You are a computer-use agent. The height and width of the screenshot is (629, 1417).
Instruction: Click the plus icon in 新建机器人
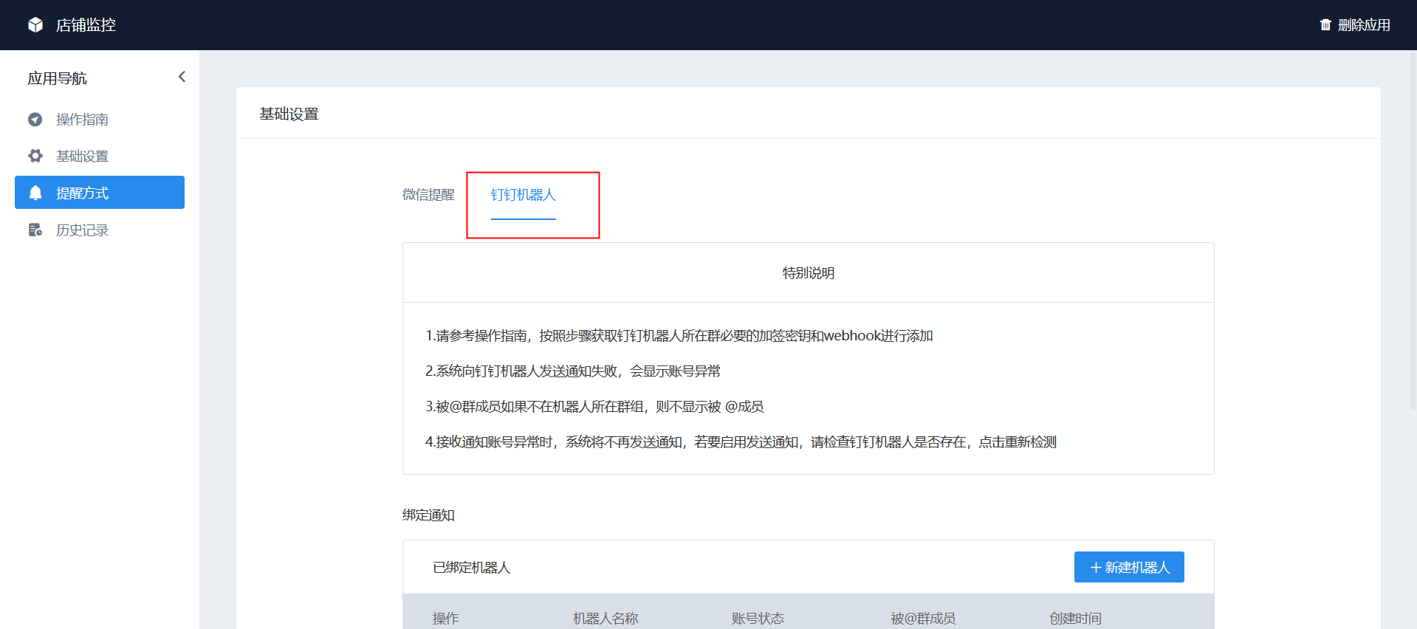click(x=1096, y=568)
